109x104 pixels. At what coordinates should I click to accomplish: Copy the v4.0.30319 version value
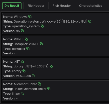click(33, 76)
